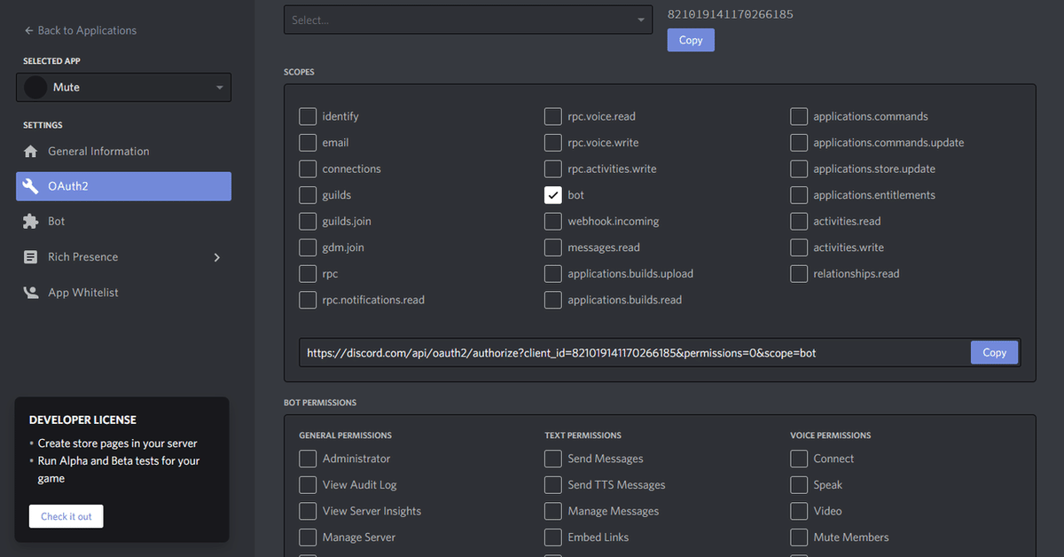This screenshot has height=557, width=1064.
Task: Open the App Whitelist settings page
Action: point(82,293)
